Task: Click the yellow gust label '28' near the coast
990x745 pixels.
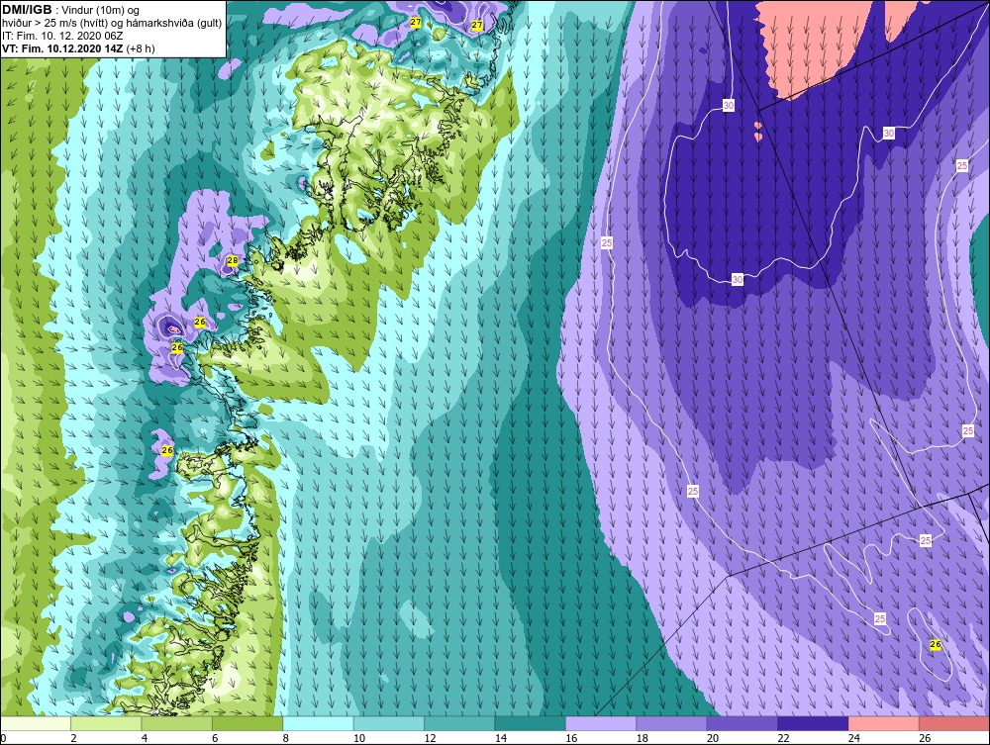Action: coord(233,260)
